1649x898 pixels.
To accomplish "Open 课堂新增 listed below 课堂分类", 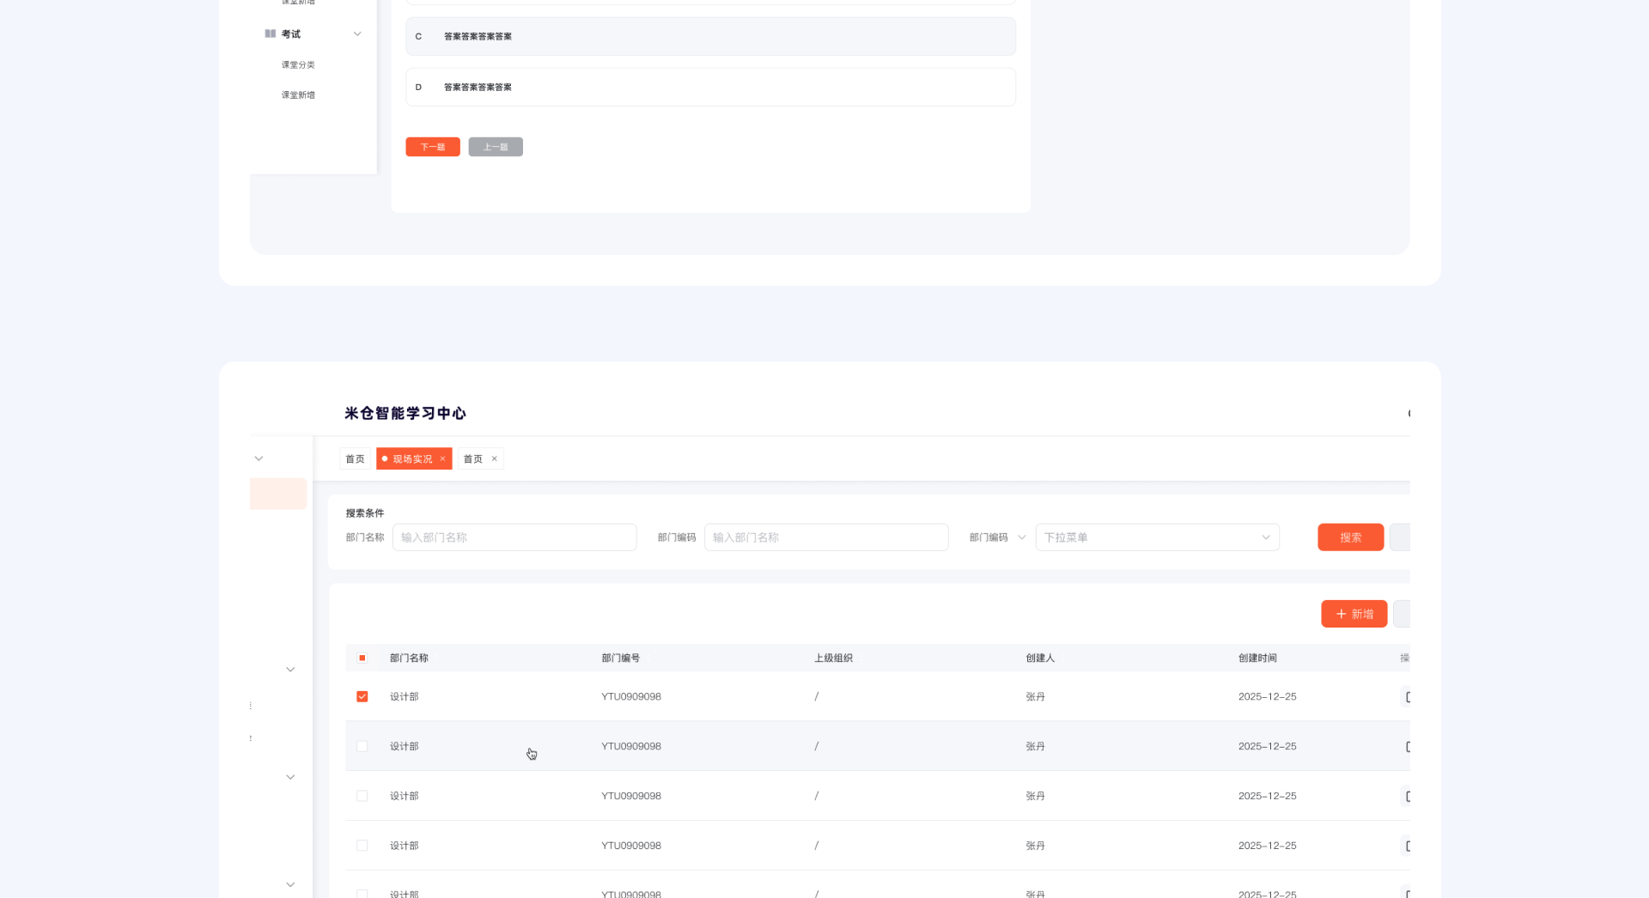I will pos(298,94).
